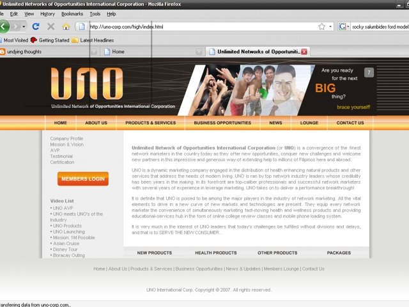
Task: Click the UNO logo in the header
Action: [87, 84]
